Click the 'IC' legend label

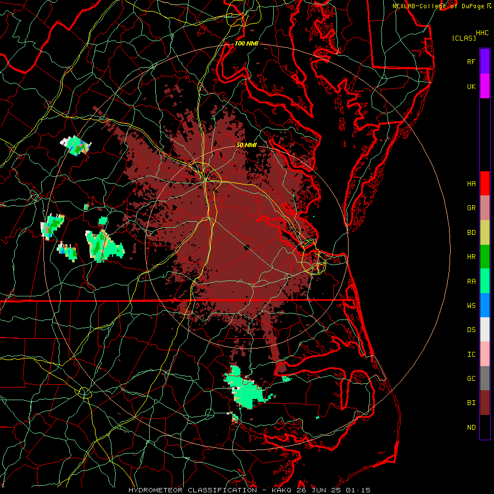[471, 355]
